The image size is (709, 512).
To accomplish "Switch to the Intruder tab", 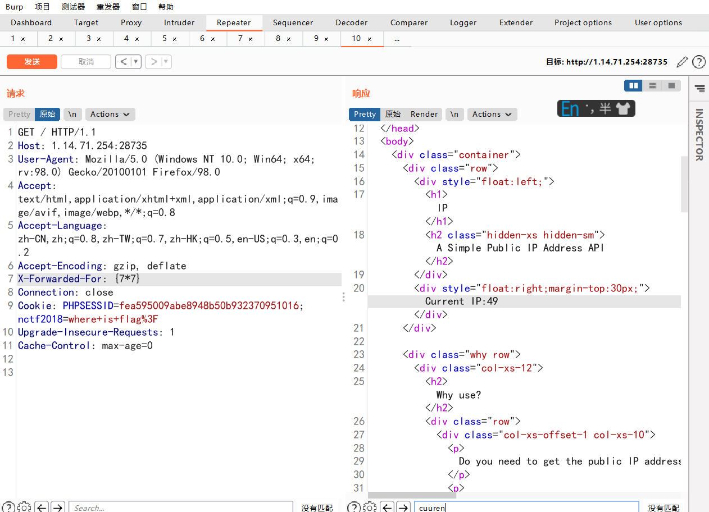I will coord(179,22).
